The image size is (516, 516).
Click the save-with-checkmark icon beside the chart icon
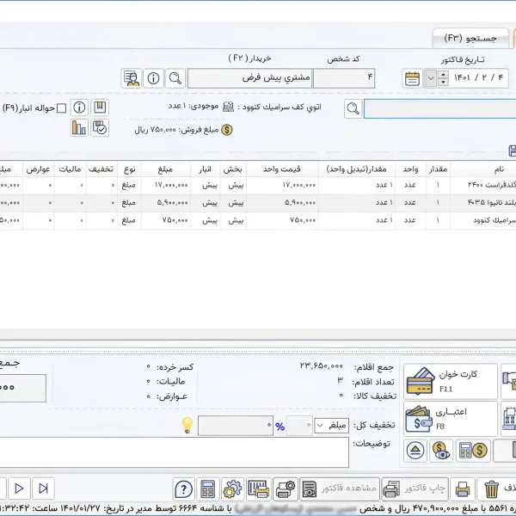pyautogui.click(x=100, y=127)
